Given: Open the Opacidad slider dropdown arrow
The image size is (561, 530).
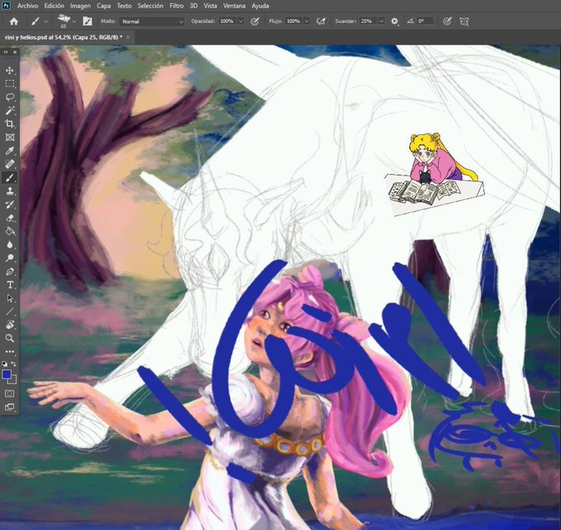Looking at the screenshot, I should pyautogui.click(x=241, y=21).
